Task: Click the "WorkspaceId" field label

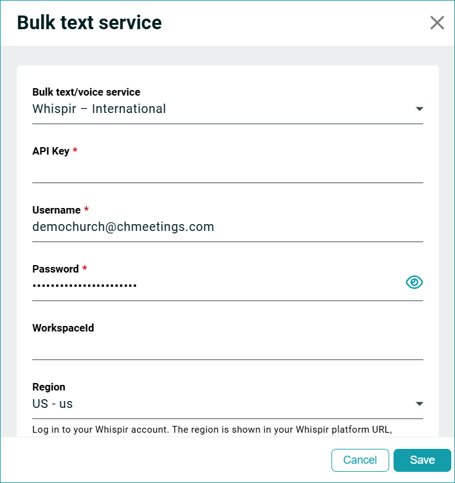Action: (x=63, y=328)
